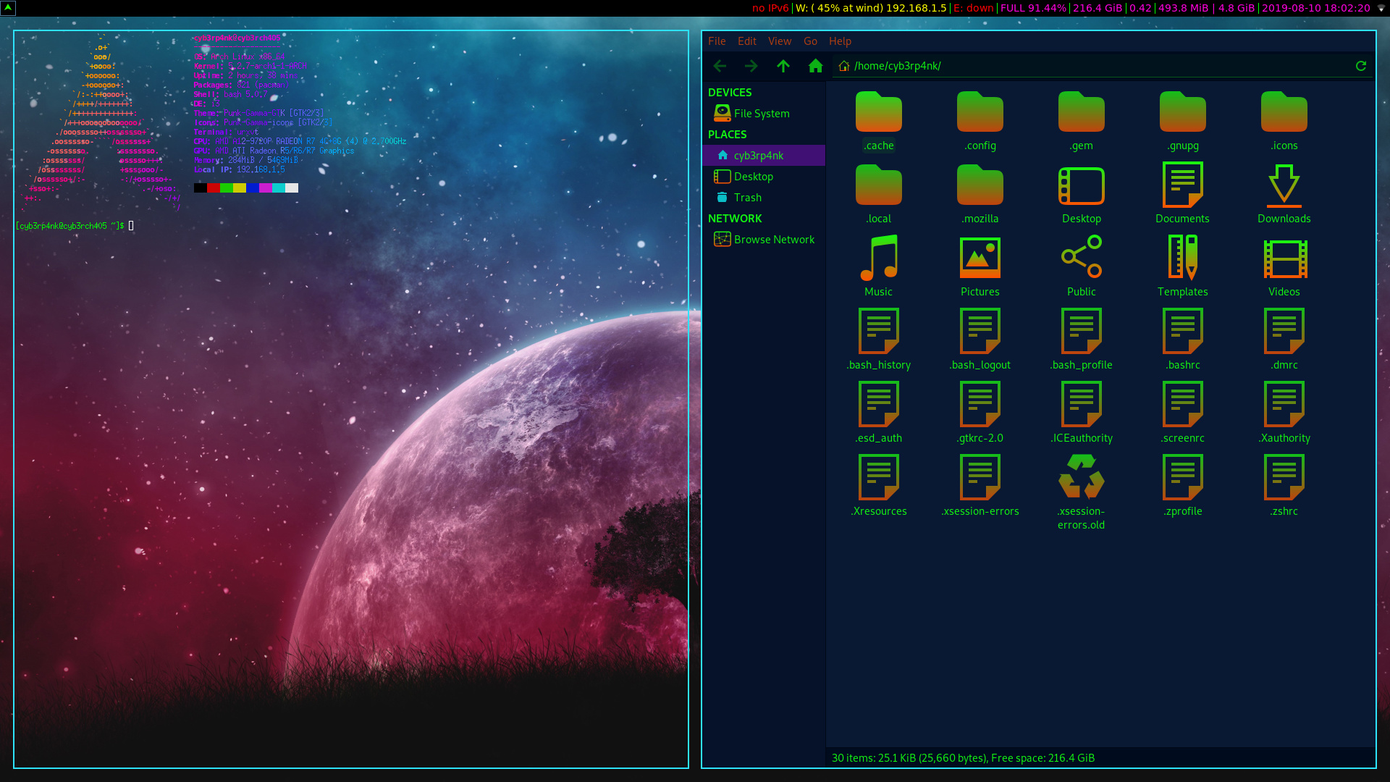Select the Downloads folder

(1284, 194)
